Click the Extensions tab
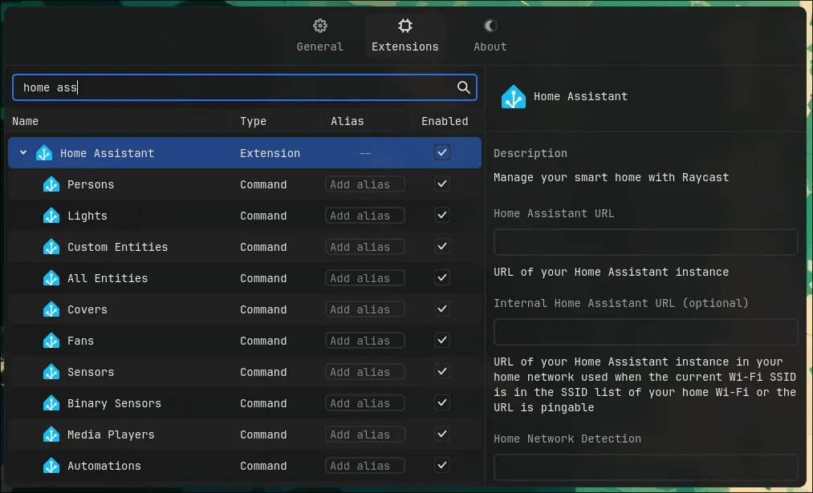813x493 pixels. 404,37
